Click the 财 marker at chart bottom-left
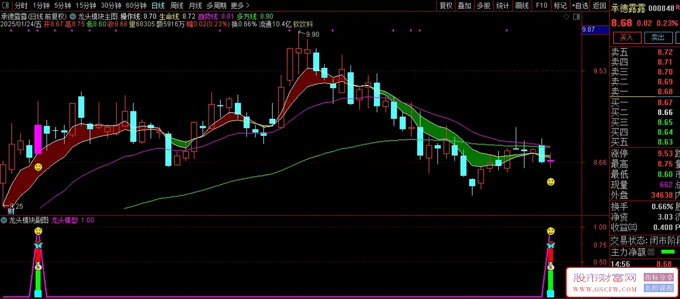 tap(10, 211)
